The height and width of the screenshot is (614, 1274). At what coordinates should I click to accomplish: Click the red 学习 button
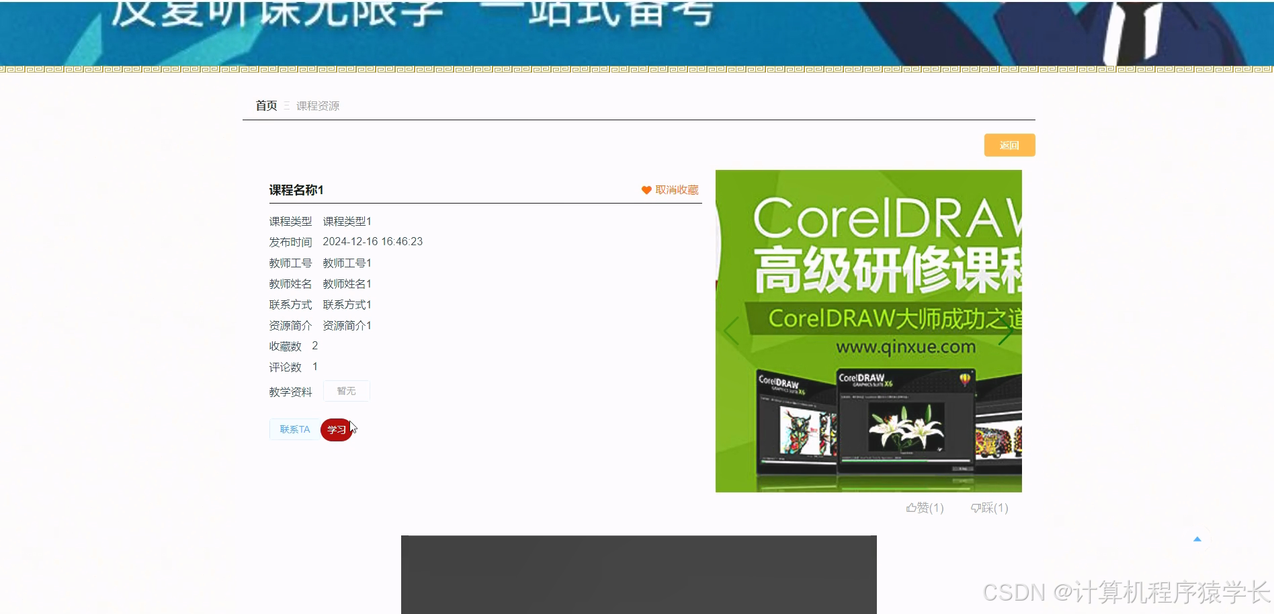click(x=337, y=430)
